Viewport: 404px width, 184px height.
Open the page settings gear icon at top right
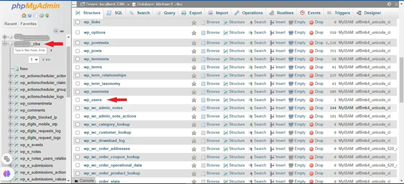tap(390, 4)
